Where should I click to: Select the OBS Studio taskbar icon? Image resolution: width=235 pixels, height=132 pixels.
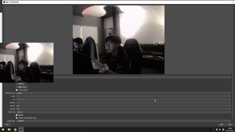point(21,130)
